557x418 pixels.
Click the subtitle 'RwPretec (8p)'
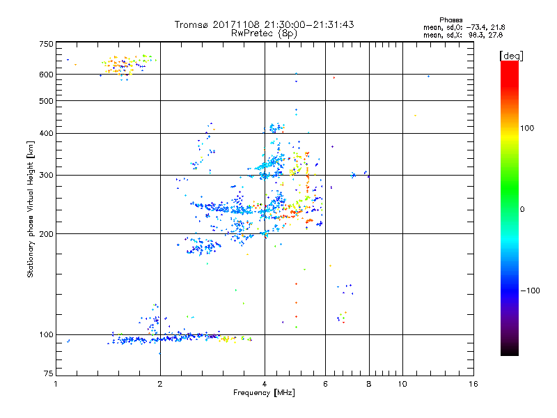tap(264, 33)
